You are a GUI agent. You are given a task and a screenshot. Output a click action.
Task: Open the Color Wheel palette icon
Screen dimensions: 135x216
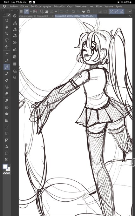coord(15,43)
